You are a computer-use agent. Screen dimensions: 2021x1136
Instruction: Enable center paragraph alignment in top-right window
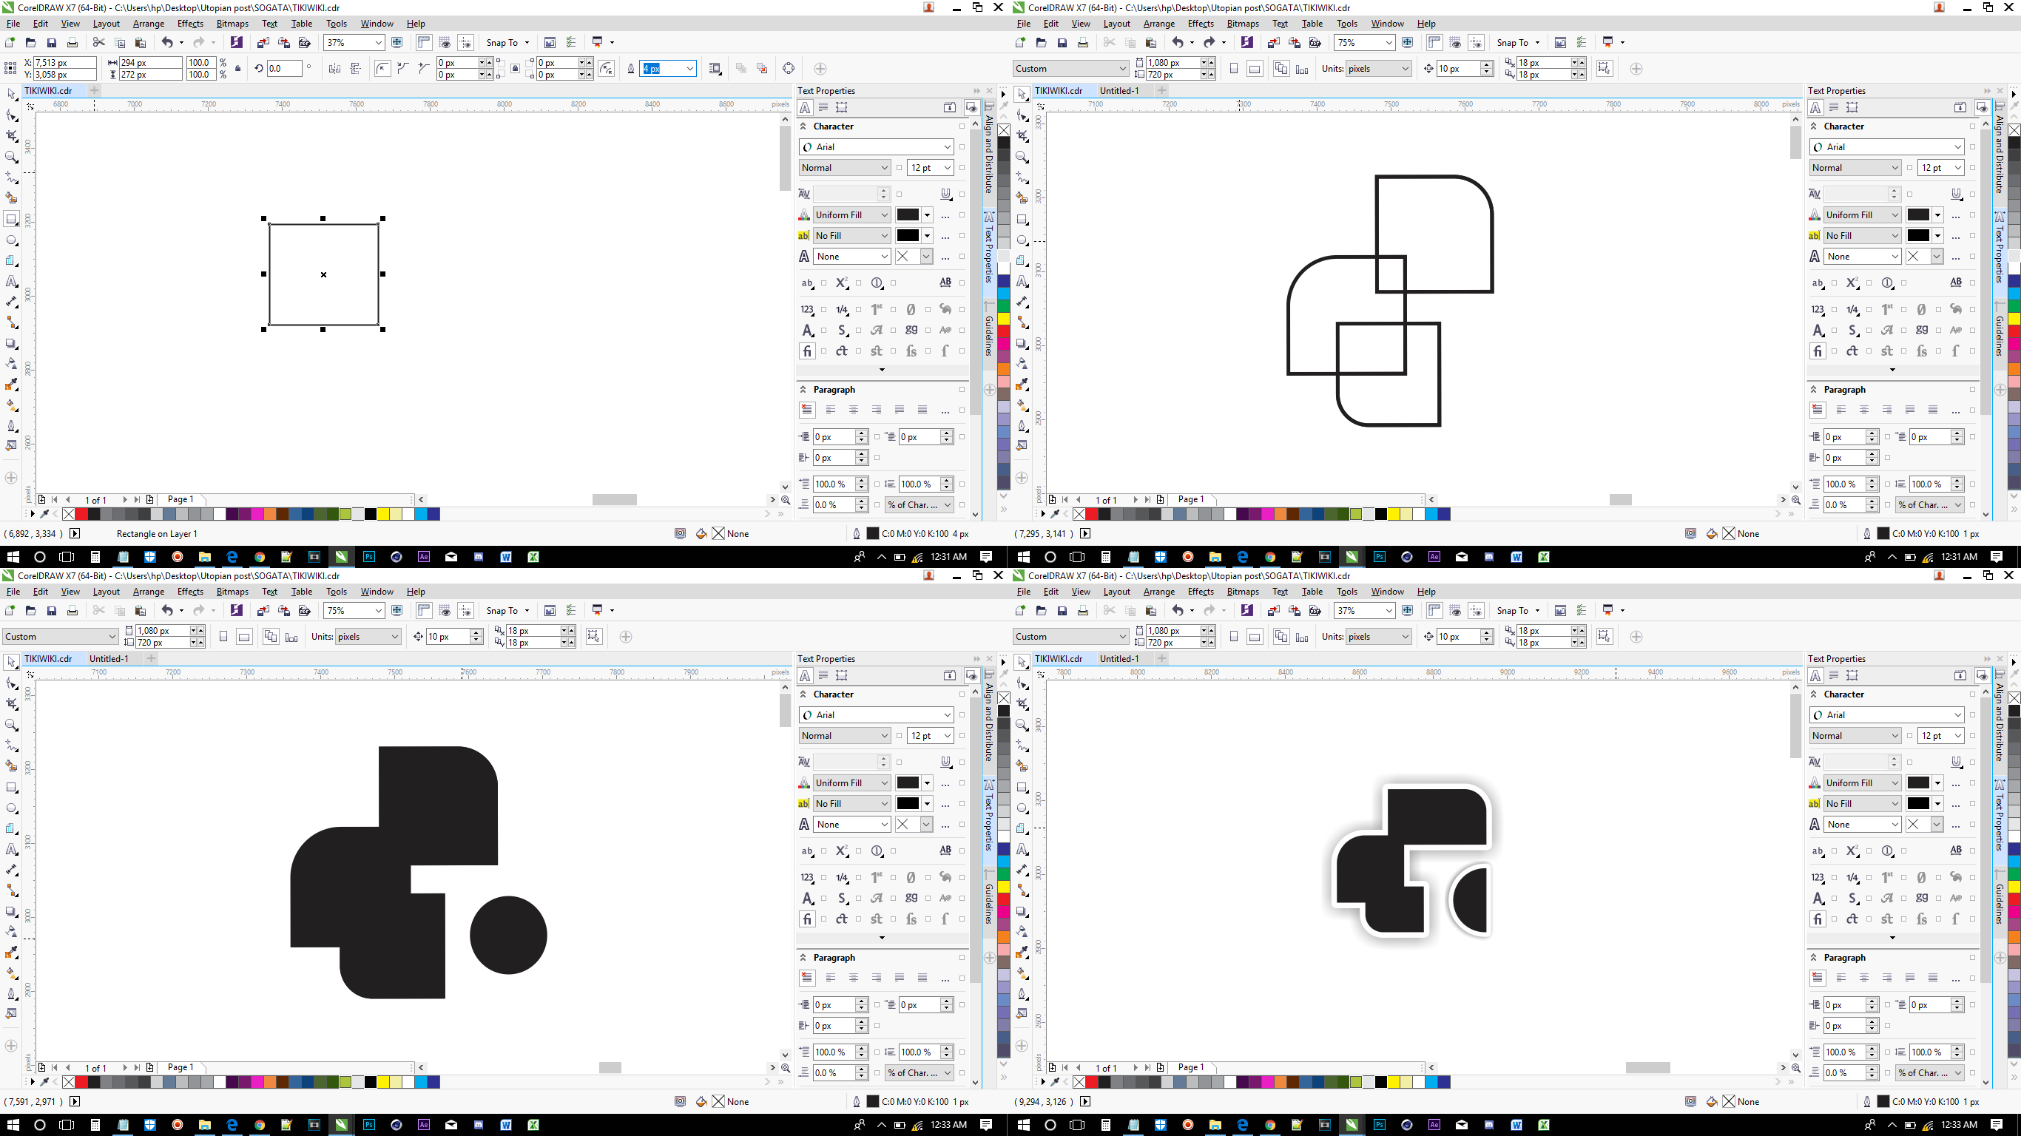[1864, 410]
